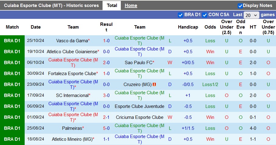Open the Home tab
Viewport: 276px width, 145px height.
131,5
